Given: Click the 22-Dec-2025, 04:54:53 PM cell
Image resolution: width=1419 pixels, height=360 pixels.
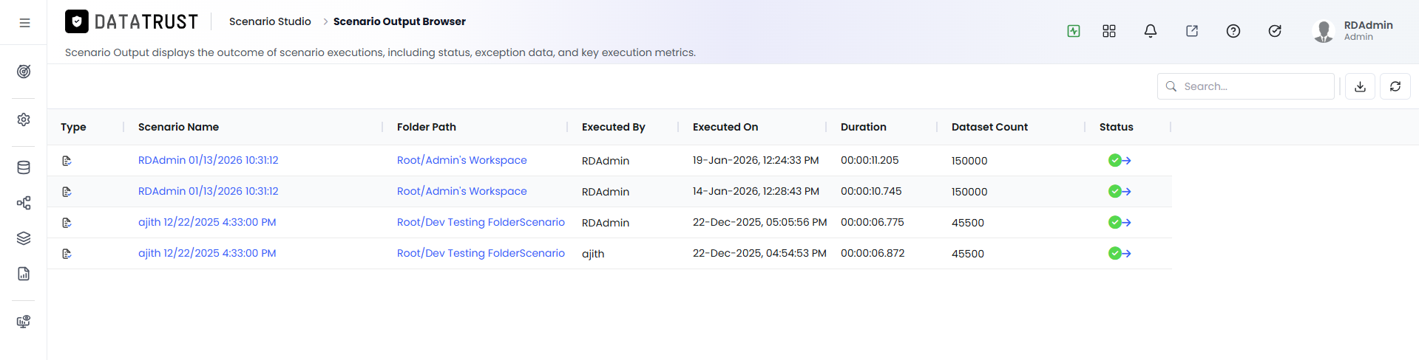Looking at the screenshot, I should click(759, 253).
